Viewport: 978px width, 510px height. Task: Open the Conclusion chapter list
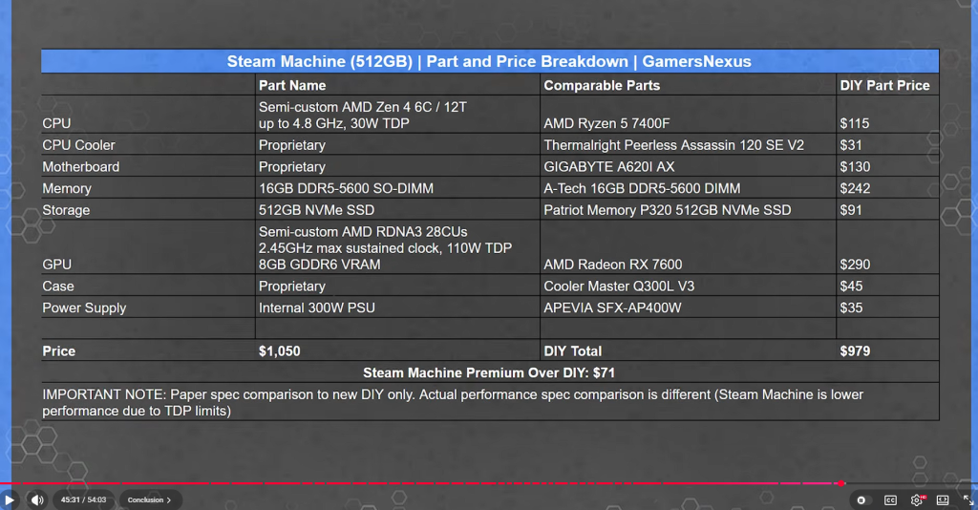pos(149,500)
